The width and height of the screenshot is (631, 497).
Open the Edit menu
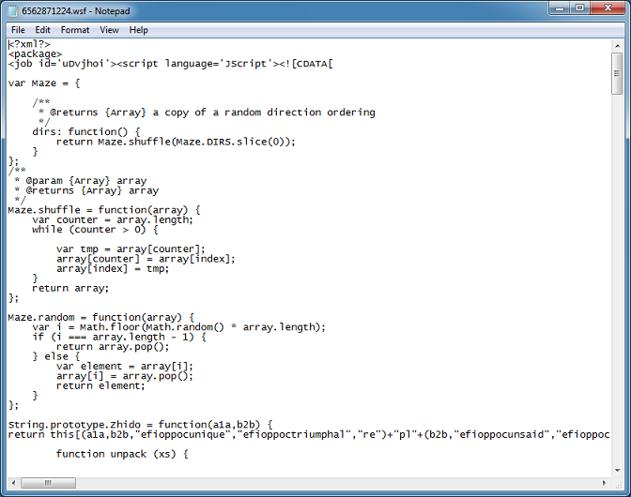43,30
